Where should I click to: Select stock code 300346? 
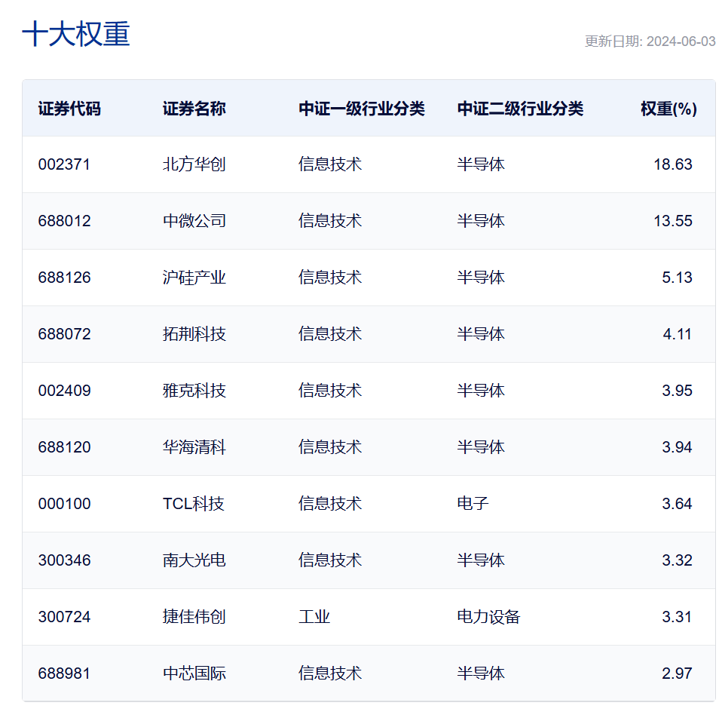click(x=64, y=561)
